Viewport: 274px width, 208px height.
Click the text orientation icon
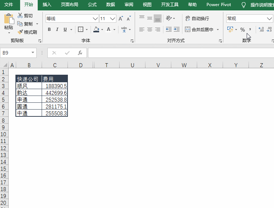pyautogui.click(x=169, y=18)
